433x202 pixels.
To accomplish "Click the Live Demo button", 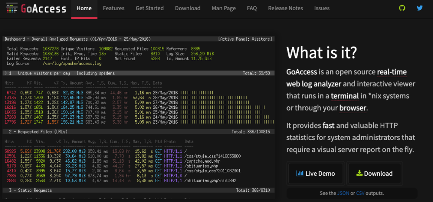I will [315, 174].
